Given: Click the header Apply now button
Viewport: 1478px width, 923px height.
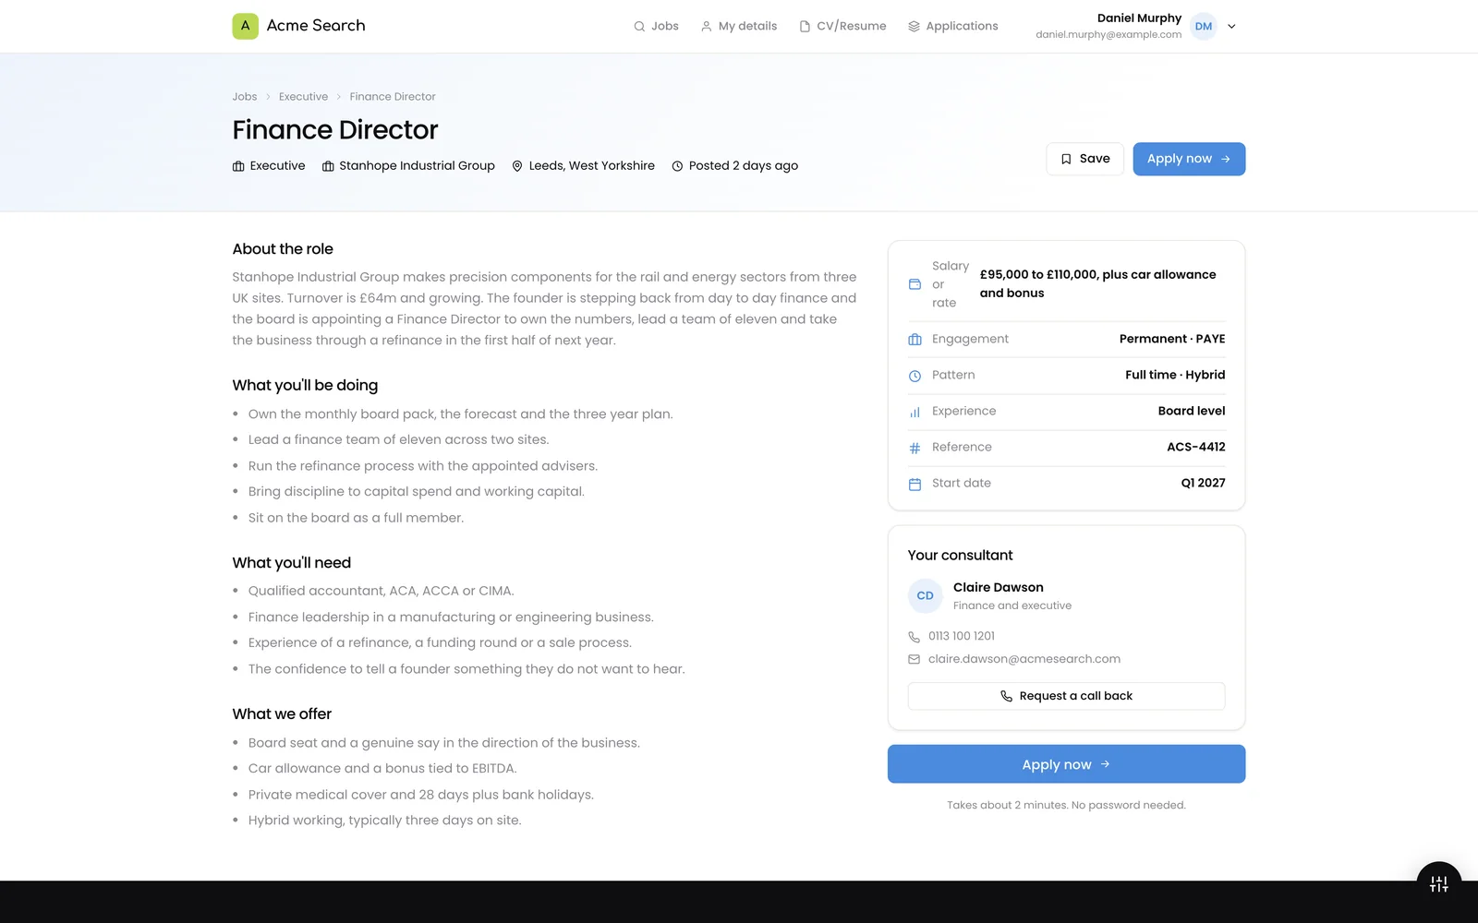Looking at the screenshot, I should click(1189, 159).
